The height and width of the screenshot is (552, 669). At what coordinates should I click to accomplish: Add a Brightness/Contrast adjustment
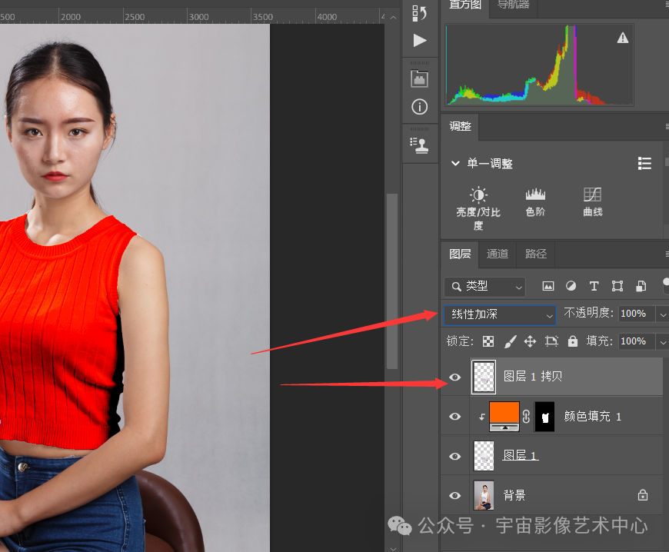478,208
